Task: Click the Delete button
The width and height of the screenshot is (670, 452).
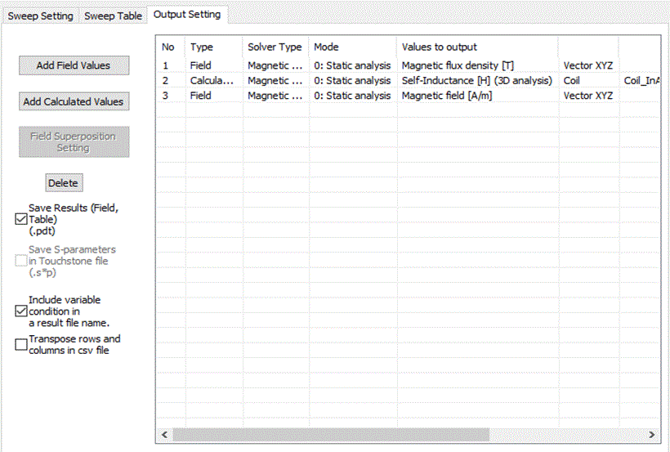Action: (63, 183)
